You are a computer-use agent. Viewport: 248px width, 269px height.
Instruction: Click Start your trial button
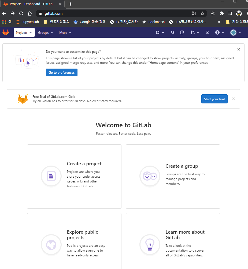click(214, 99)
